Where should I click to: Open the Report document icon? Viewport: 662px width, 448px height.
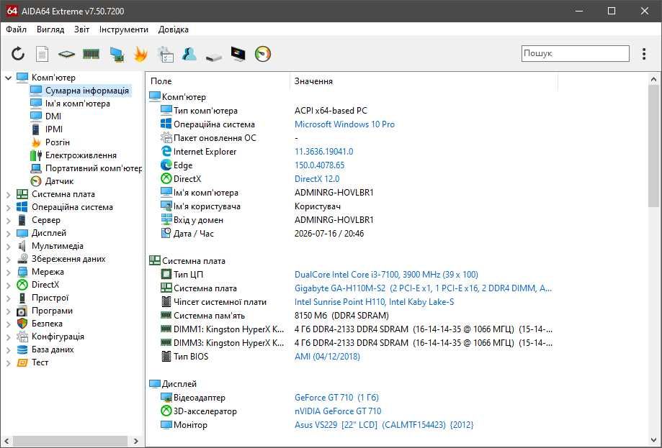click(x=42, y=54)
